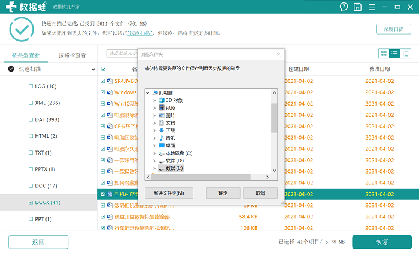Uncheck the DOCX (41) checkbox
419x256 pixels.
tap(31, 202)
